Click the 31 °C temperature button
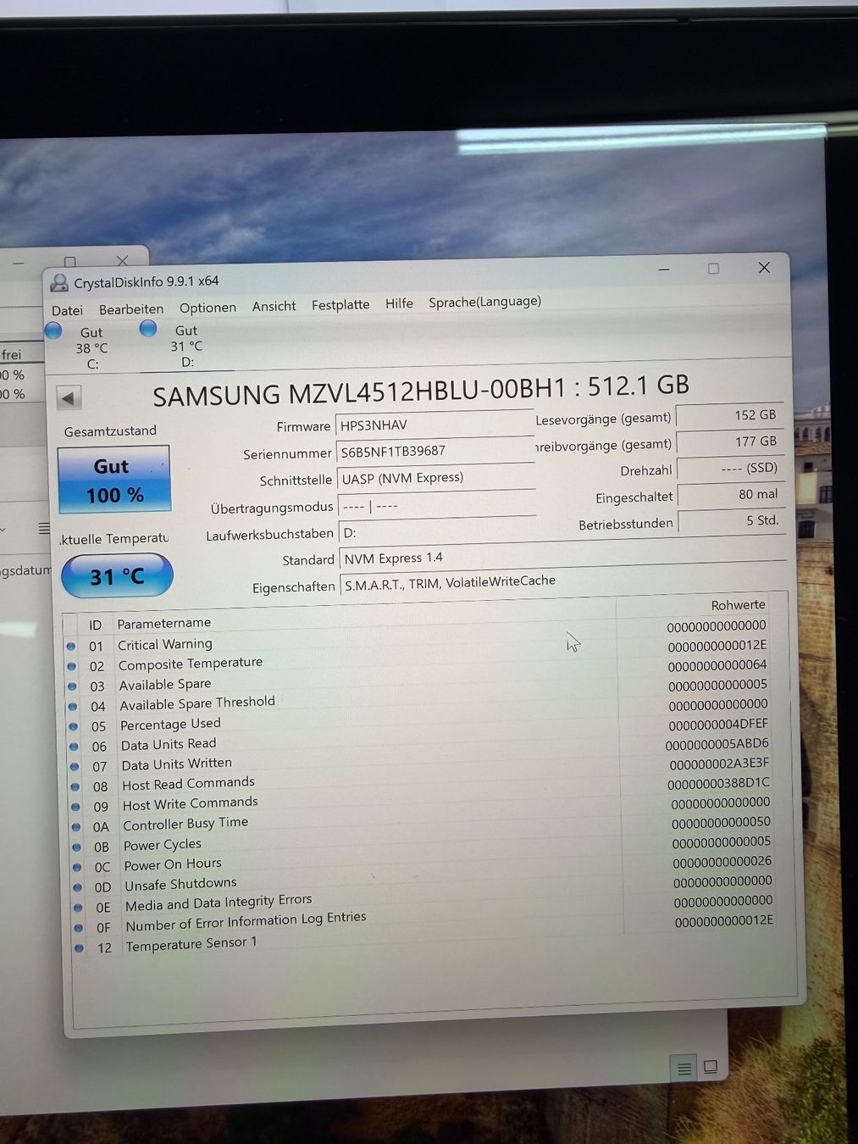 tap(117, 576)
